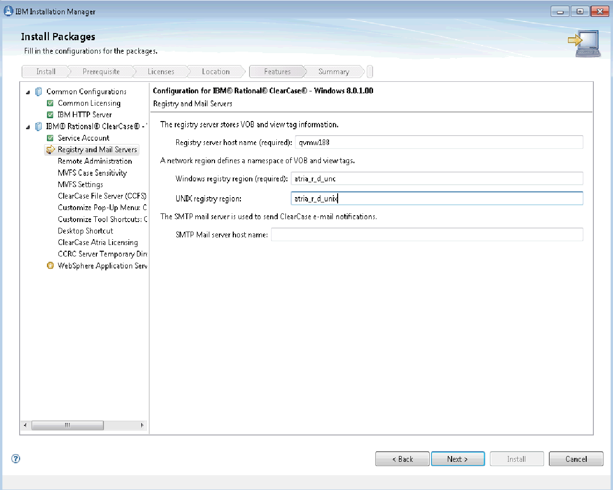Click the computer install graphic at top right

584,44
